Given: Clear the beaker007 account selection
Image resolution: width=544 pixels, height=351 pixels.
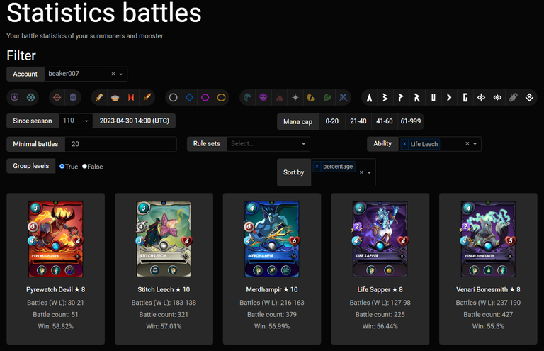Looking at the screenshot, I should click(113, 74).
